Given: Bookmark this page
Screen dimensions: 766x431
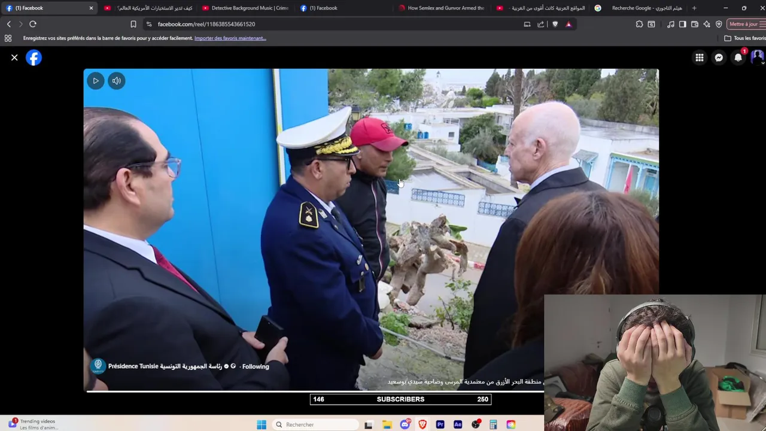Looking at the screenshot, I should click(133, 24).
